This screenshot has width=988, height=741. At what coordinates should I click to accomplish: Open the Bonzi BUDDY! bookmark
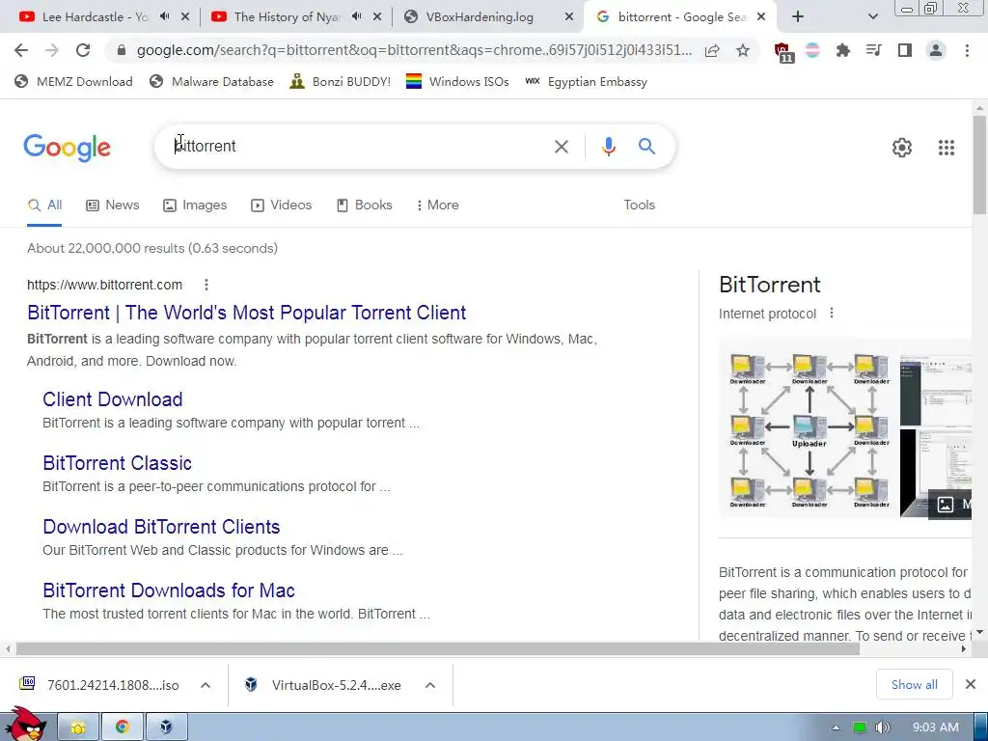341,81
